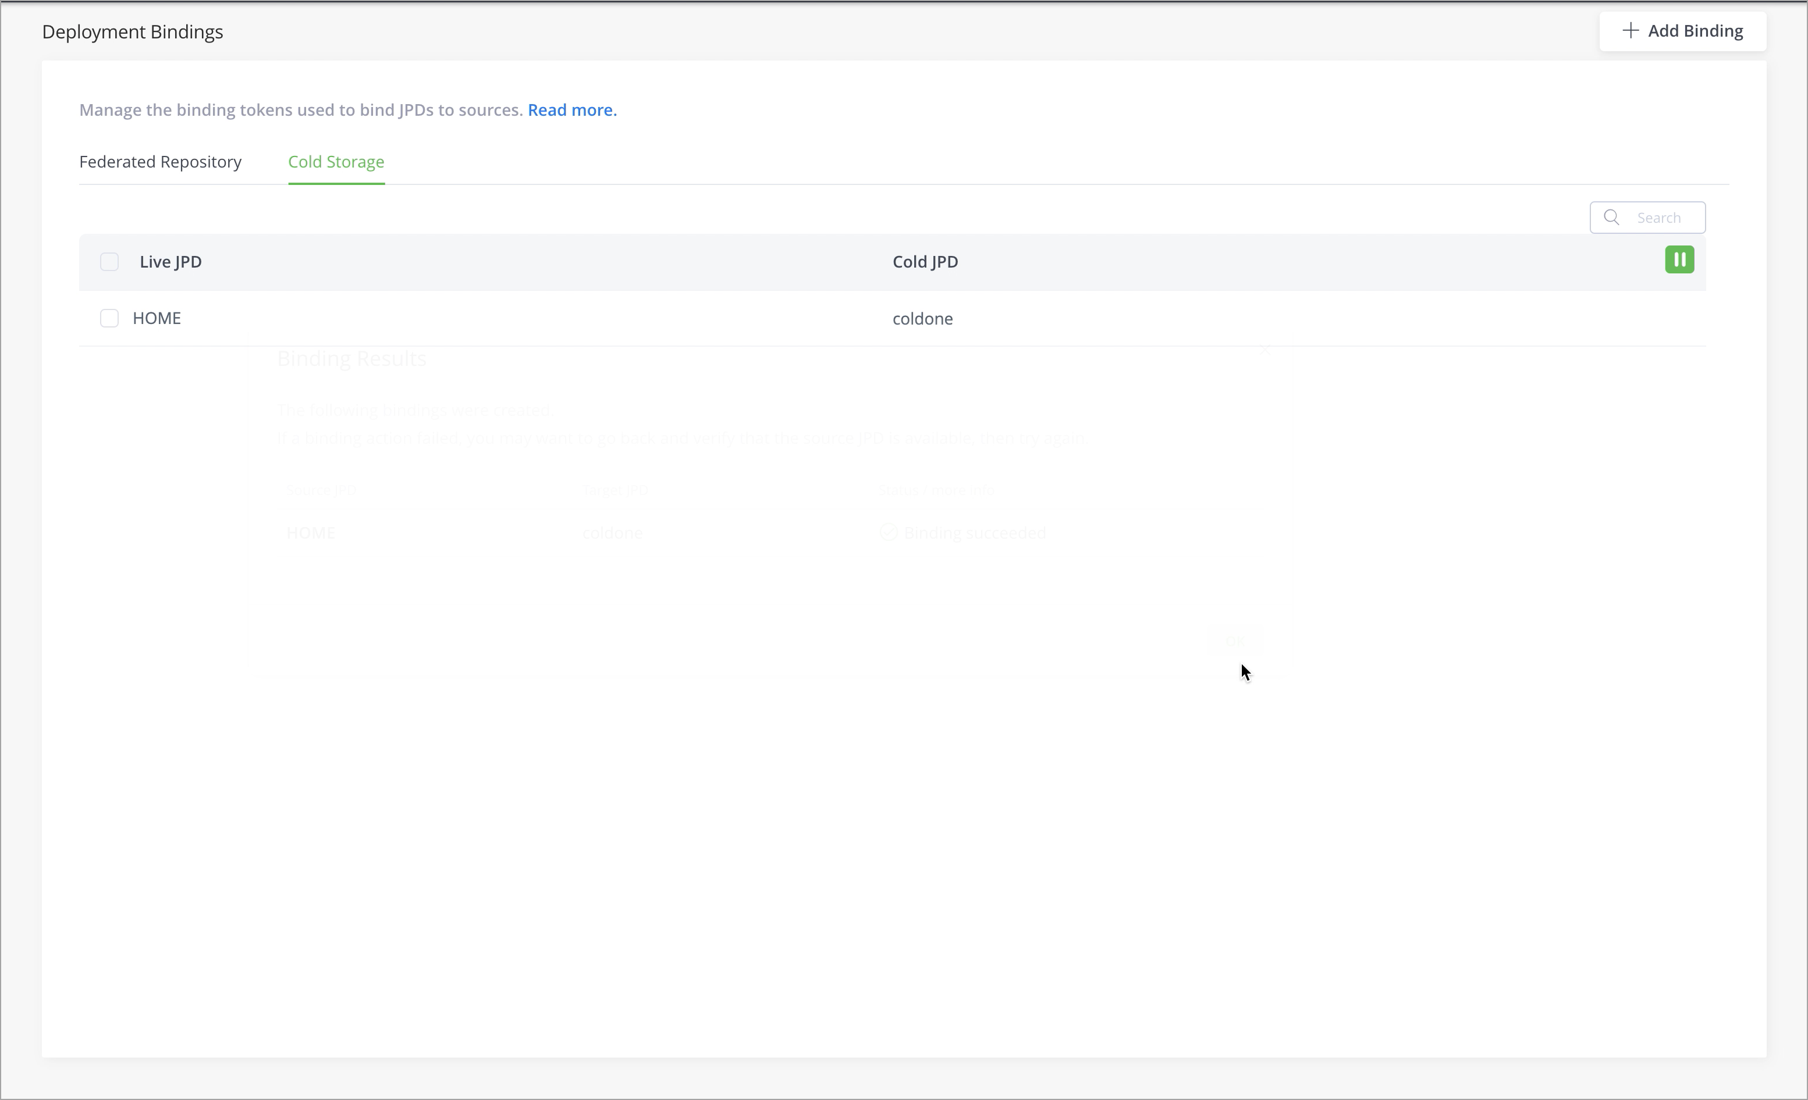Sort by the Cold JPD column header
Screen dimensions: 1808x1100
tap(925, 262)
